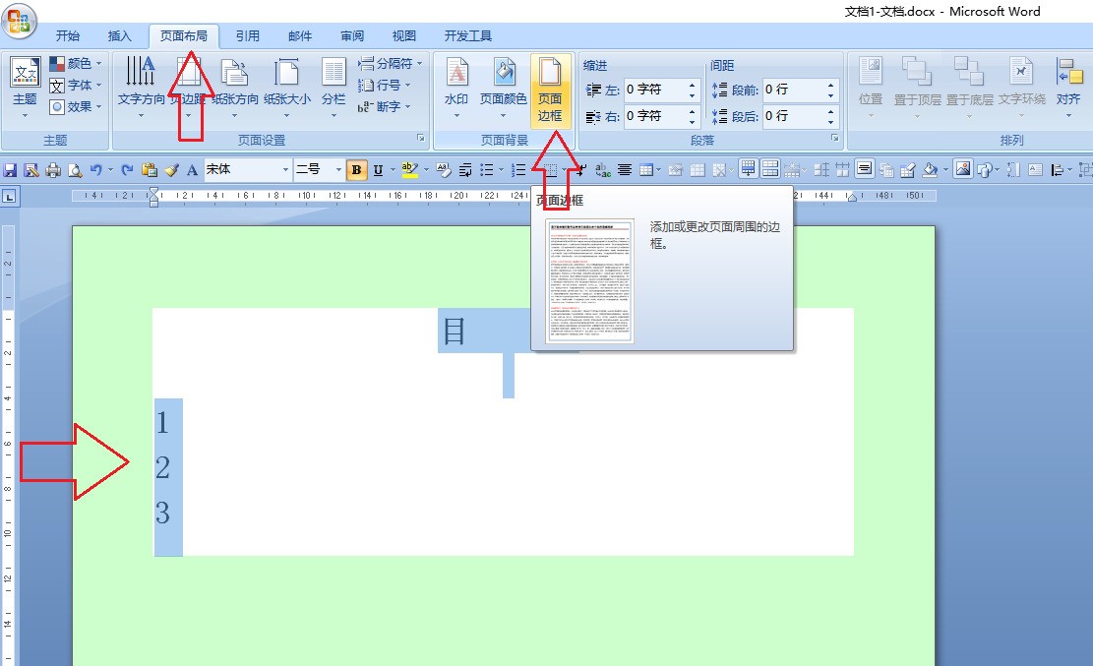The height and width of the screenshot is (666, 1093).
Task: Click the text box icon in quick toolbar
Action: tap(1036, 169)
